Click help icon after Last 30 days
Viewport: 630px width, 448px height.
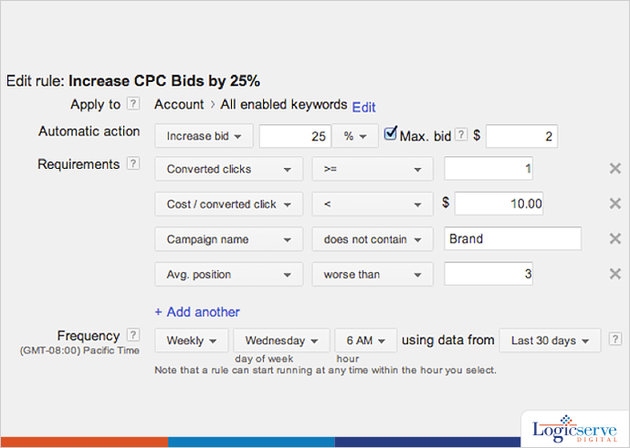point(614,340)
